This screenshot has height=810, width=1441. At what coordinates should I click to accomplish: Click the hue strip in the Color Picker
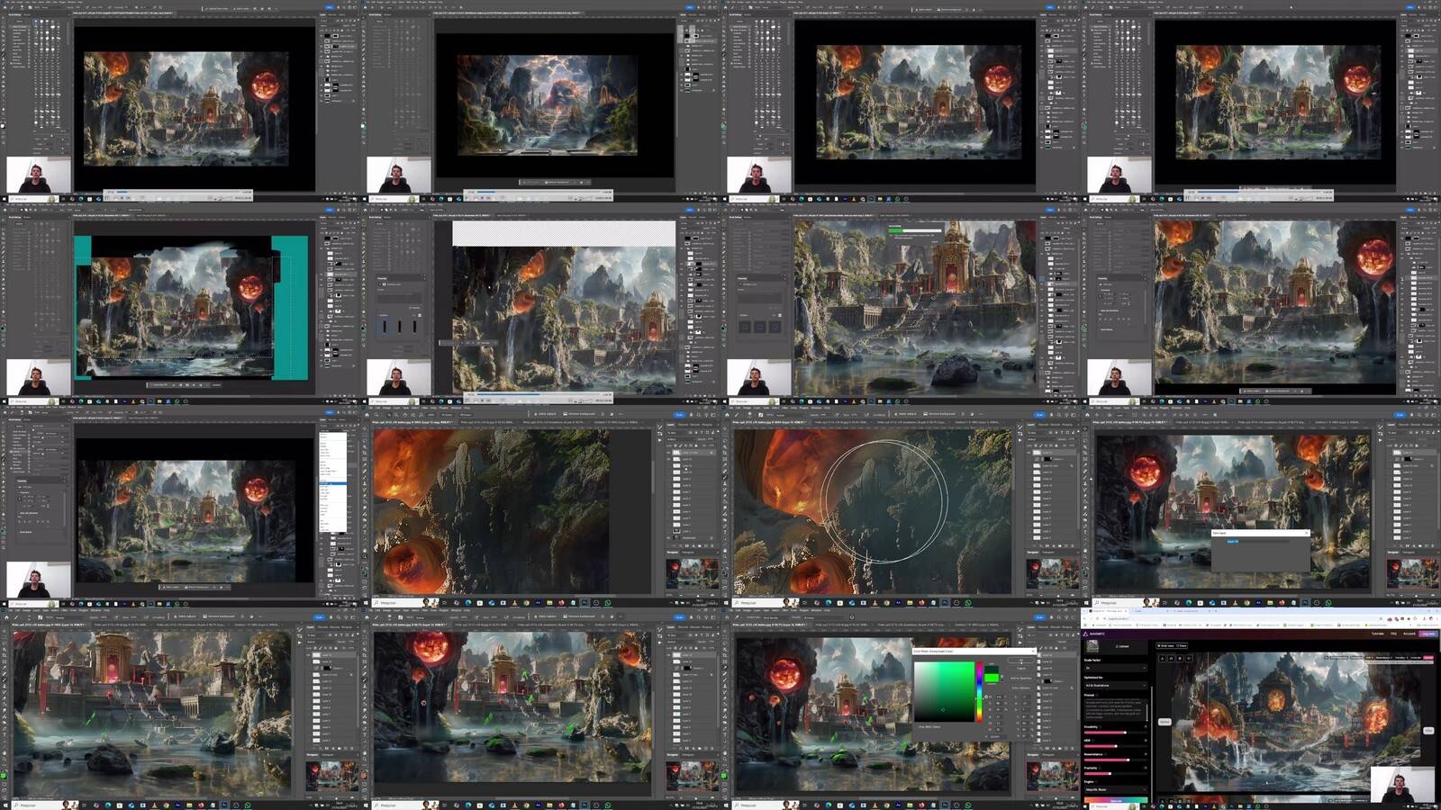(979, 692)
